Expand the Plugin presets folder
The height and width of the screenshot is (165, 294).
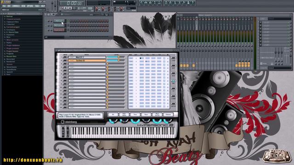(12, 48)
